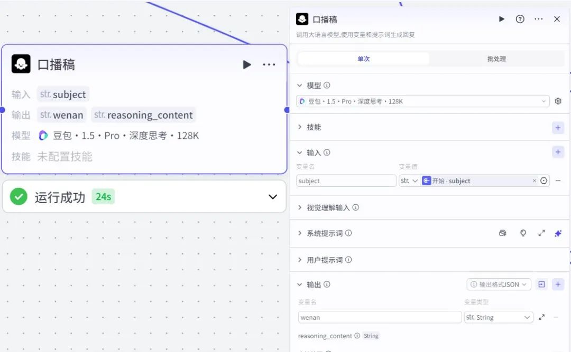
Task: Open help icon in panel header
Action: (520, 19)
